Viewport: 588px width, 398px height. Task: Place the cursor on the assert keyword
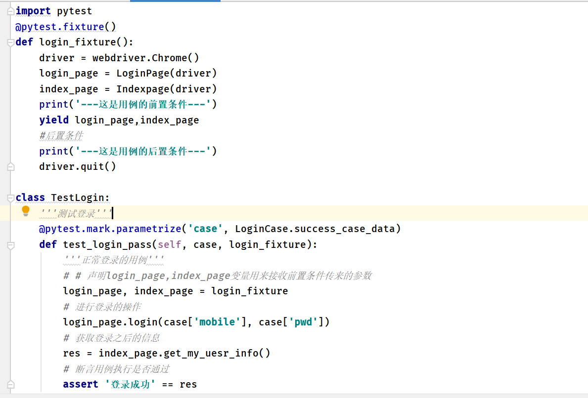(x=80, y=384)
